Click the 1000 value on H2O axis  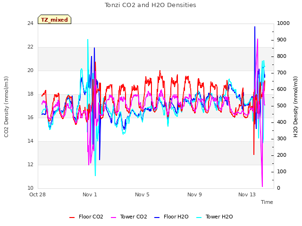pyautogui.click(x=283, y=24)
